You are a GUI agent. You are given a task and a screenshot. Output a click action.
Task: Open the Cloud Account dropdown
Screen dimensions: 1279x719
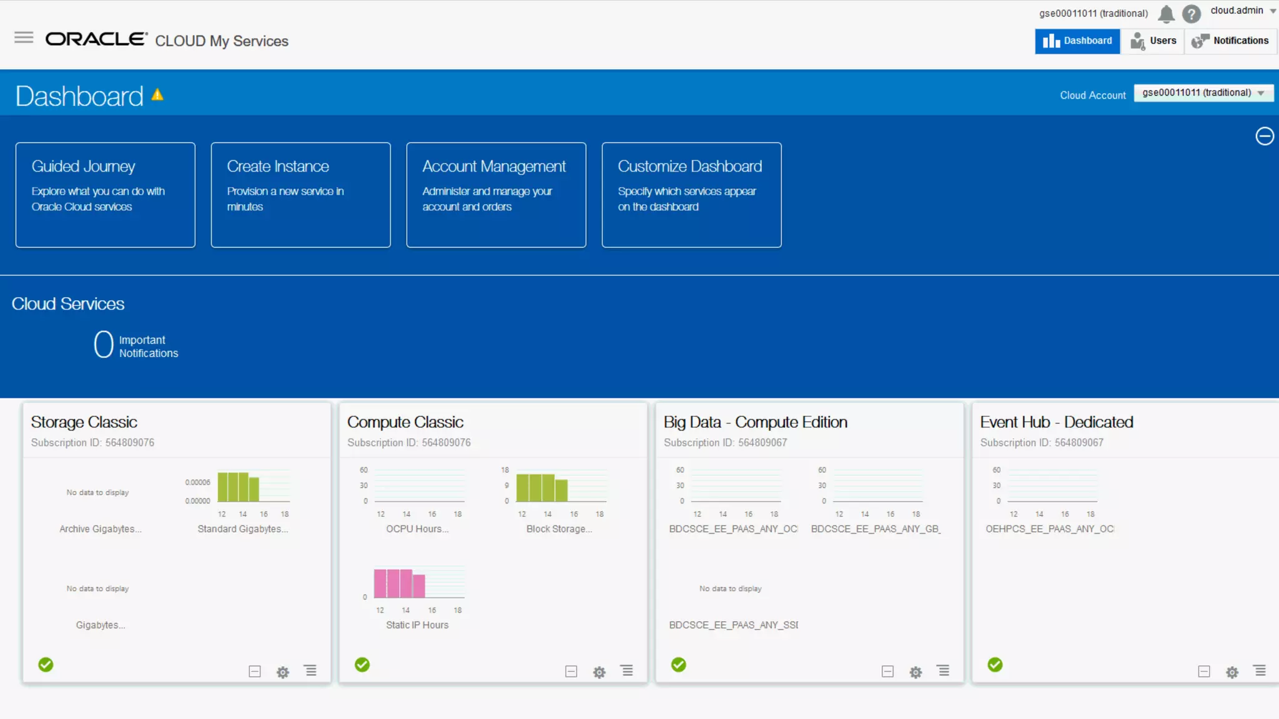point(1203,93)
